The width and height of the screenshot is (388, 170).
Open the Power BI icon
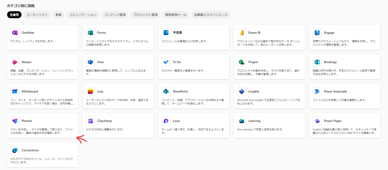pos(242,33)
